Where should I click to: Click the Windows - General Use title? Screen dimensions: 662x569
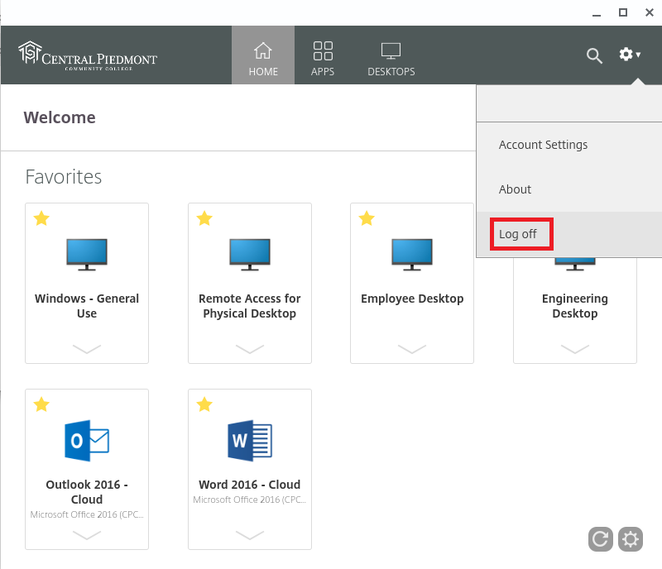pos(87,306)
